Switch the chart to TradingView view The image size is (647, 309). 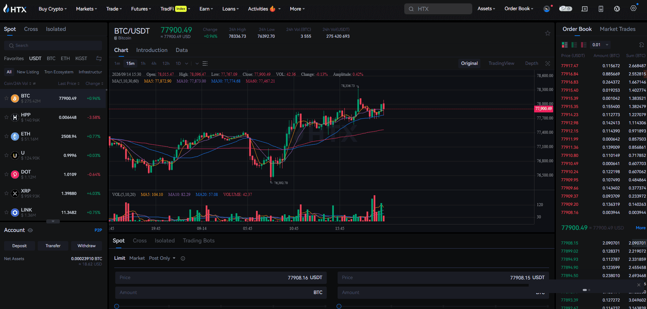click(501, 63)
